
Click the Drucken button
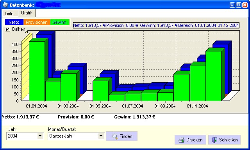190,140
